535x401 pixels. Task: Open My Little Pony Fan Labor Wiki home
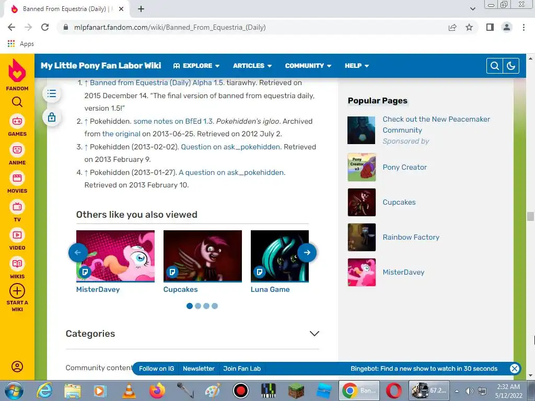click(101, 65)
